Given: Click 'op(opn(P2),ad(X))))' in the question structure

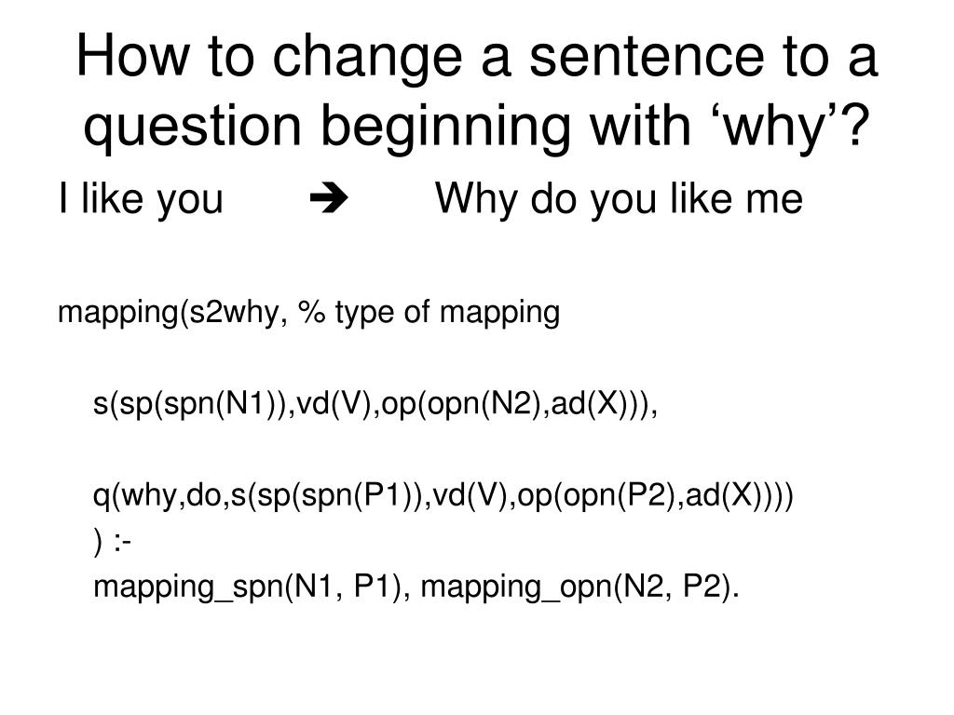Looking at the screenshot, I should [x=655, y=495].
